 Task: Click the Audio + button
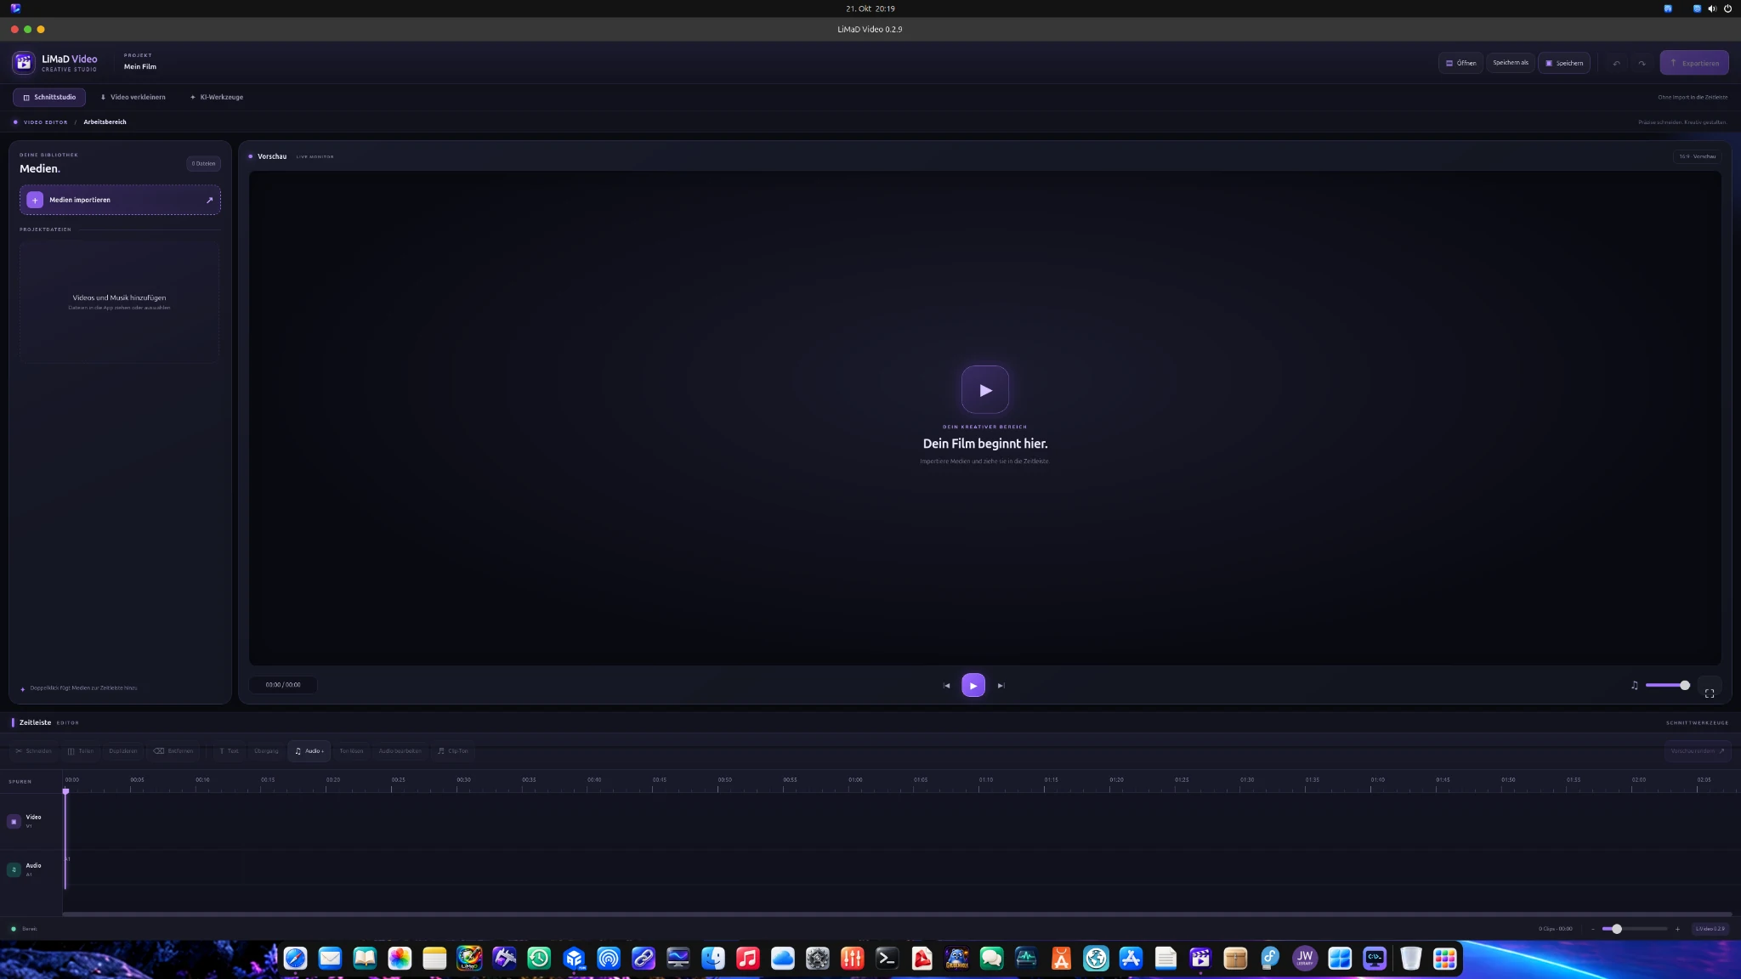(309, 751)
